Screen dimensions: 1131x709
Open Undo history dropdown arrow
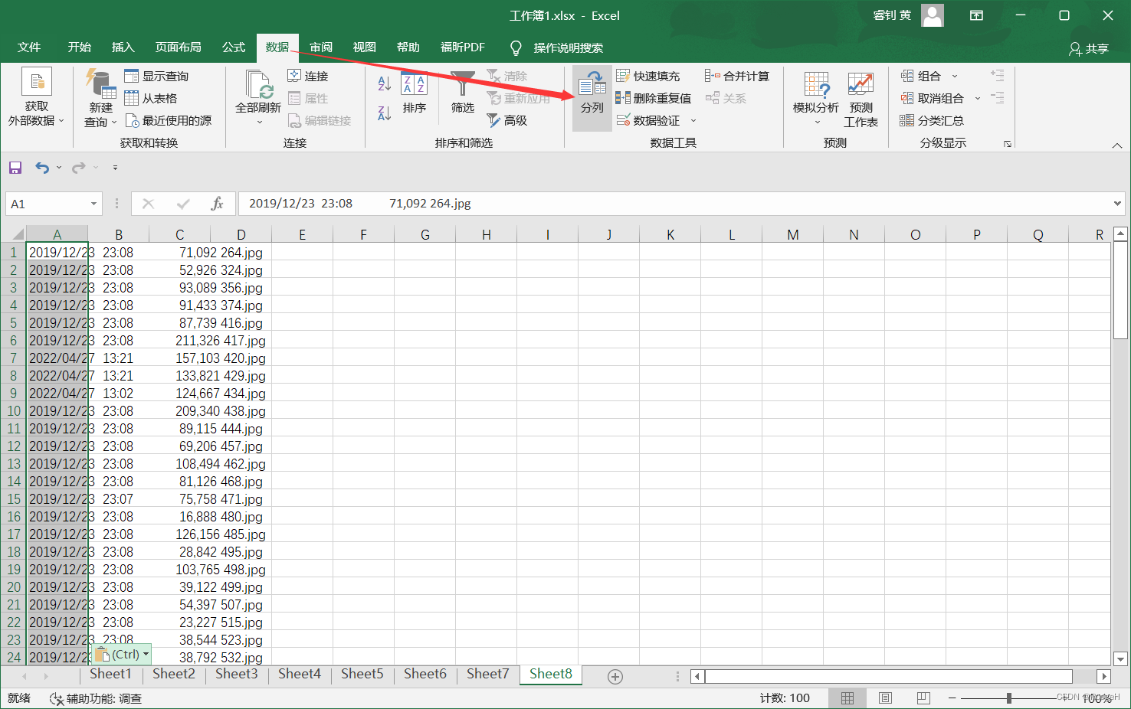(58, 168)
